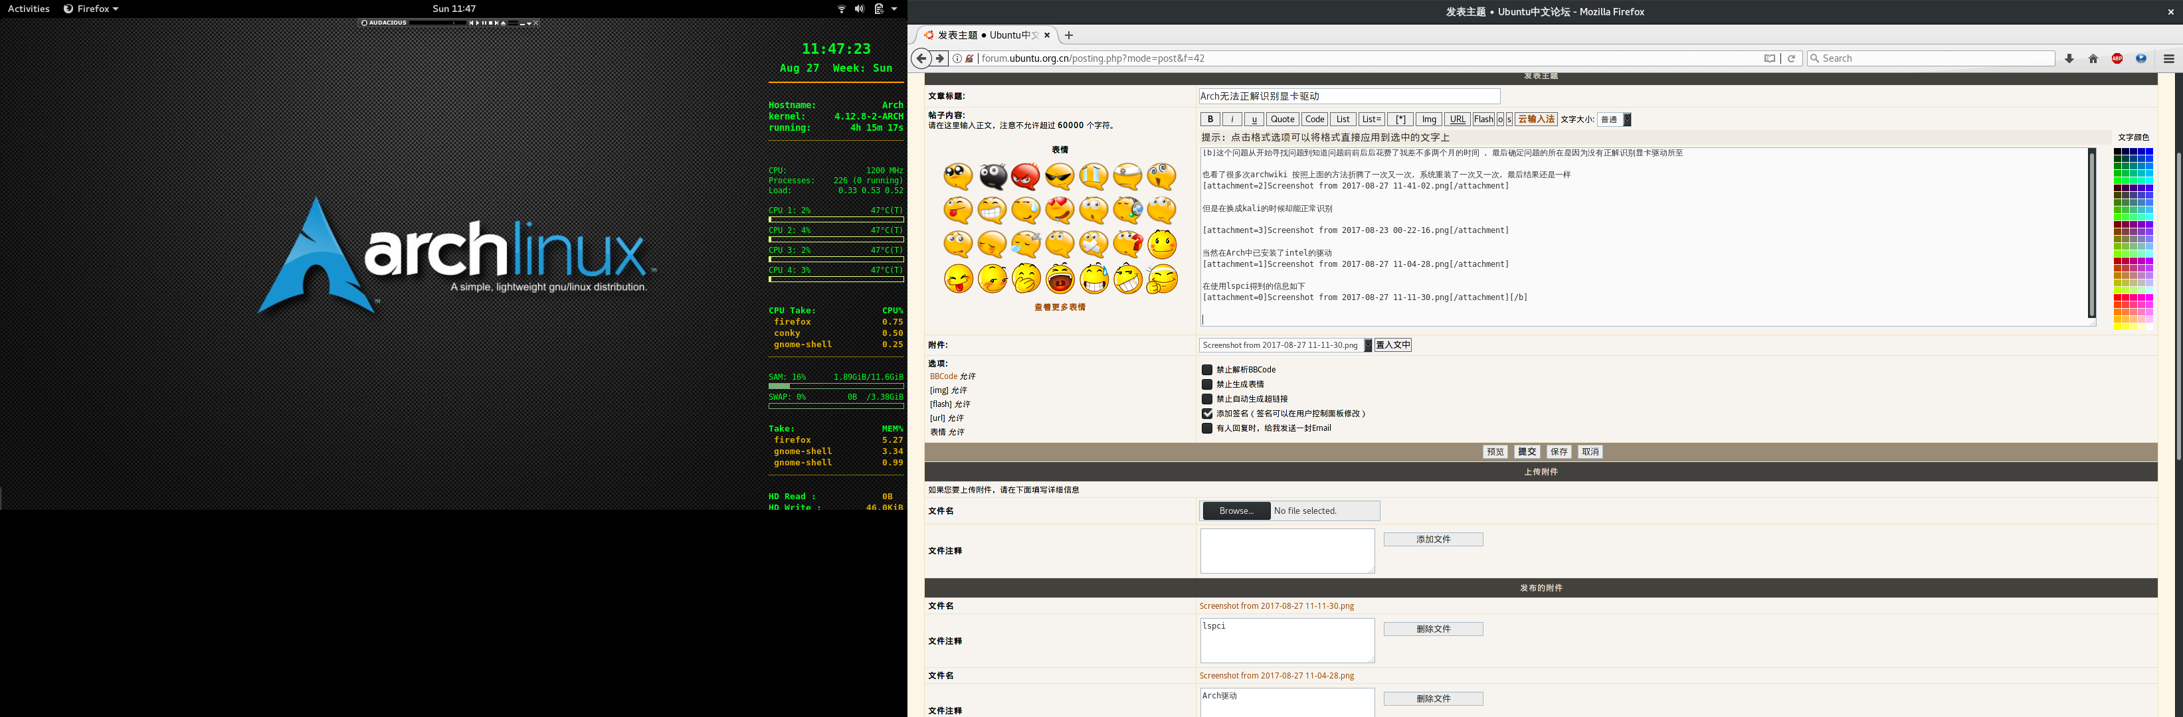This screenshot has height=717, width=2183.
Task: Open the GNOME battery status icon
Action: 879,9
